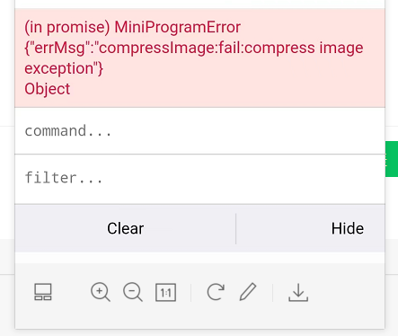
Task: Download the image with the arrow icon
Action: 298,292
